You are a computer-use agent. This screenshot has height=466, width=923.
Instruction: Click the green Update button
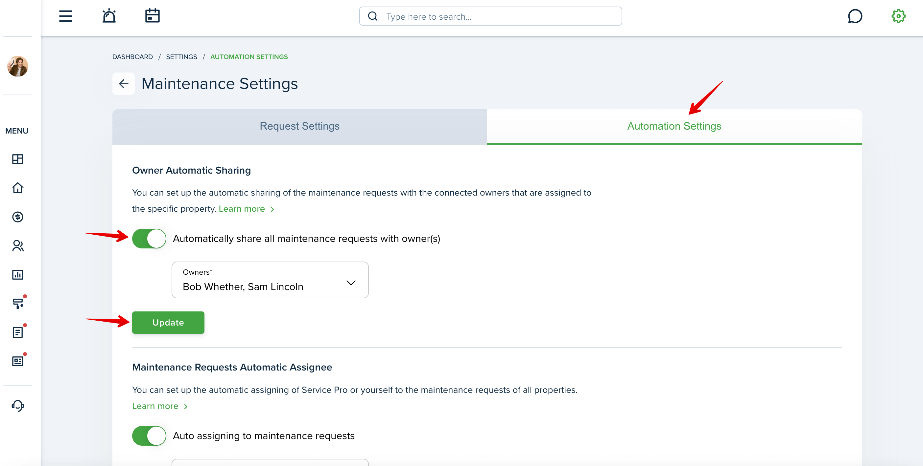point(168,322)
